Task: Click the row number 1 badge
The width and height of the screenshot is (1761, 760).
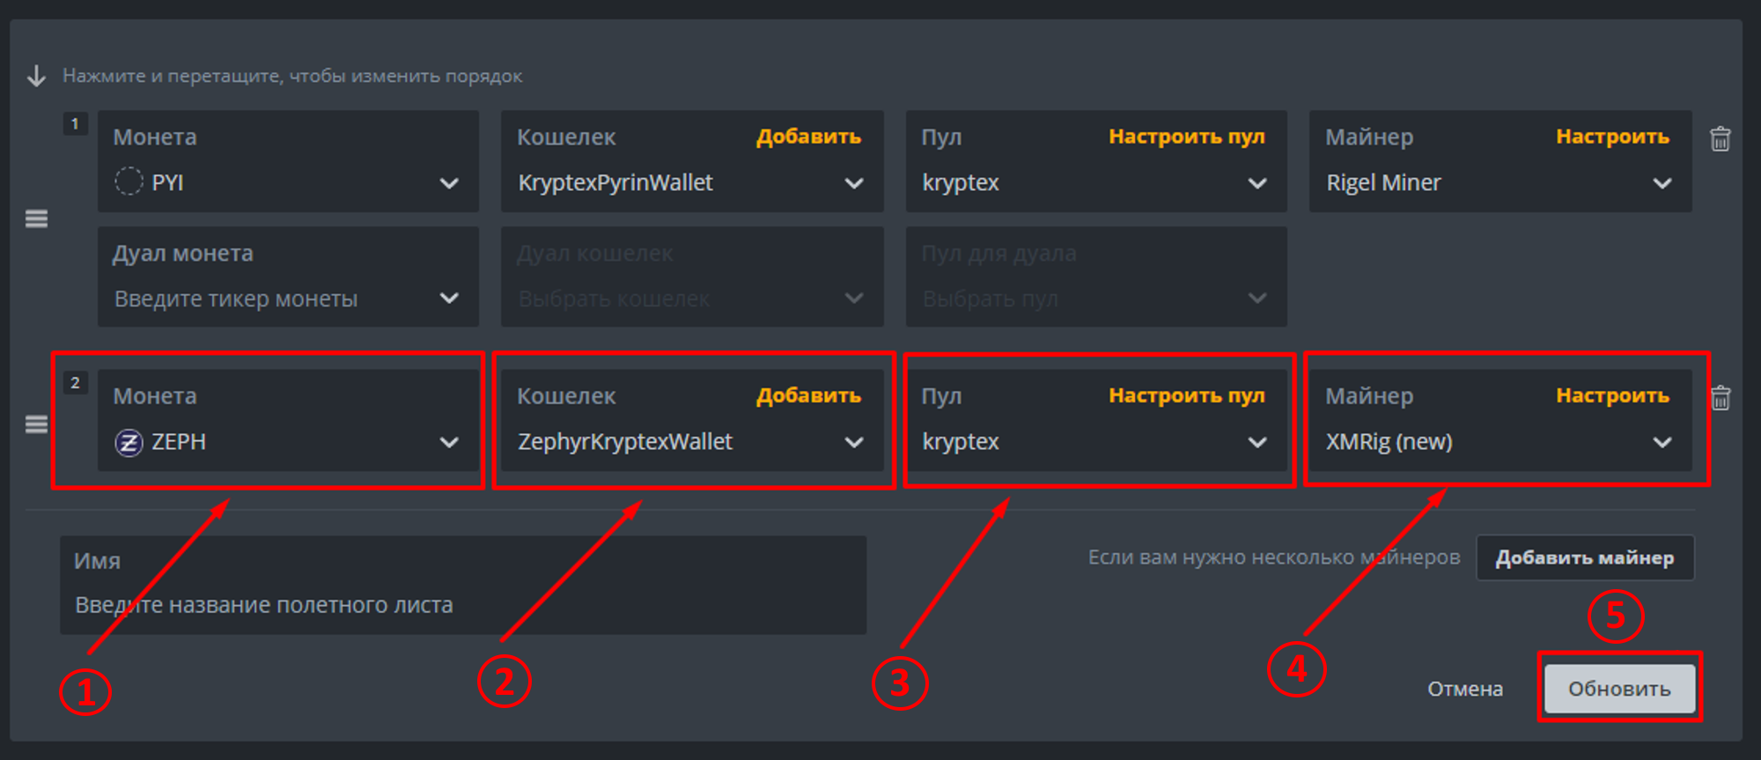Action: click(x=75, y=123)
